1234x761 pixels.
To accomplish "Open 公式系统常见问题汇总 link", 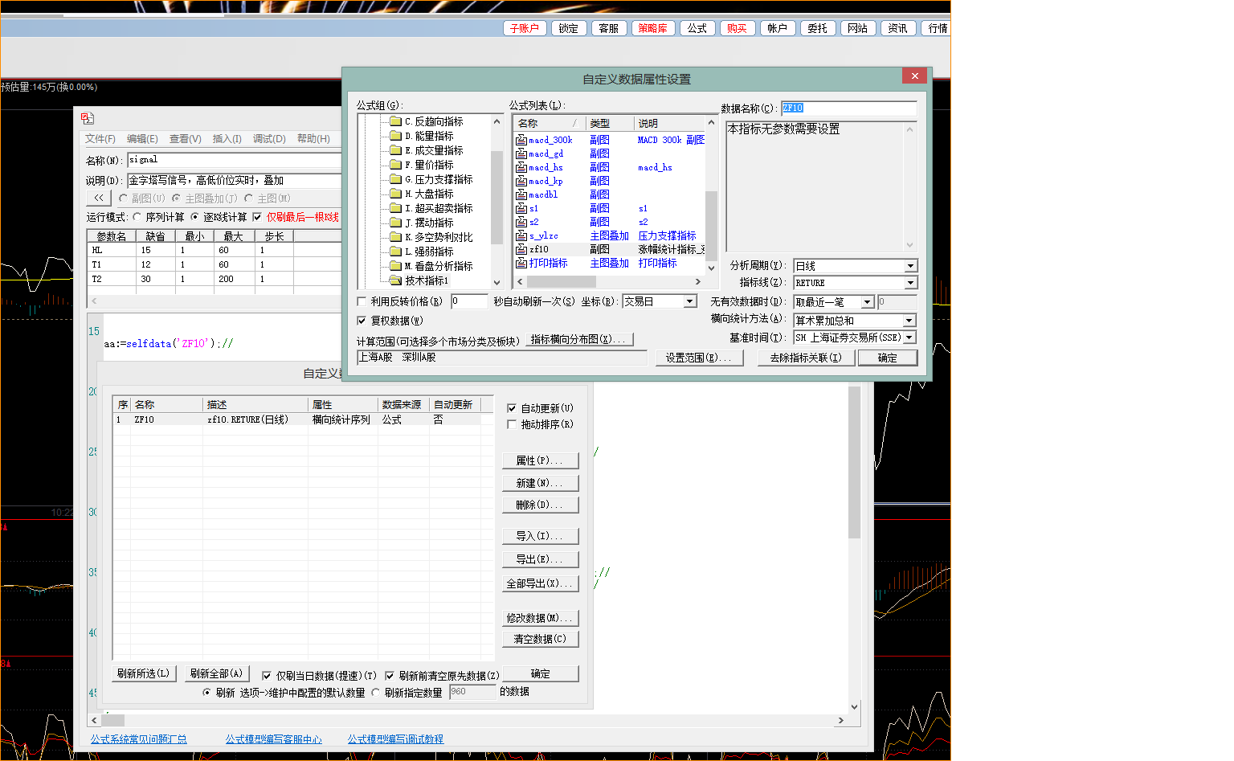I will pyautogui.click(x=138, y=739).
